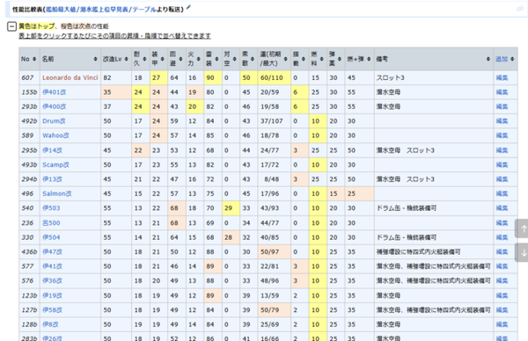The width and height of the screenshot is (528, 341).
Task: Sort table by the 装甲 column
Action: coord(158,59)
